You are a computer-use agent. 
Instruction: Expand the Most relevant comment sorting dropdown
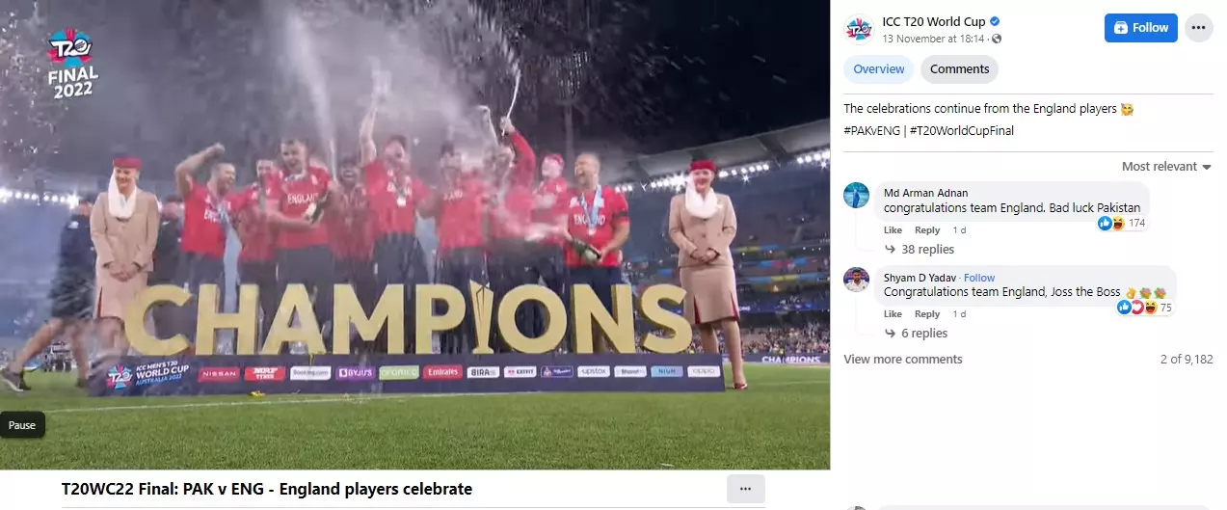pyautogui.click(x=1166, y=167)
